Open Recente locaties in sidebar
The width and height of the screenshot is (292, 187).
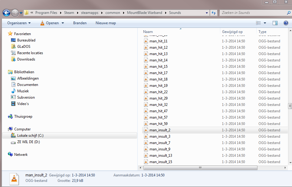click(30, 53)
